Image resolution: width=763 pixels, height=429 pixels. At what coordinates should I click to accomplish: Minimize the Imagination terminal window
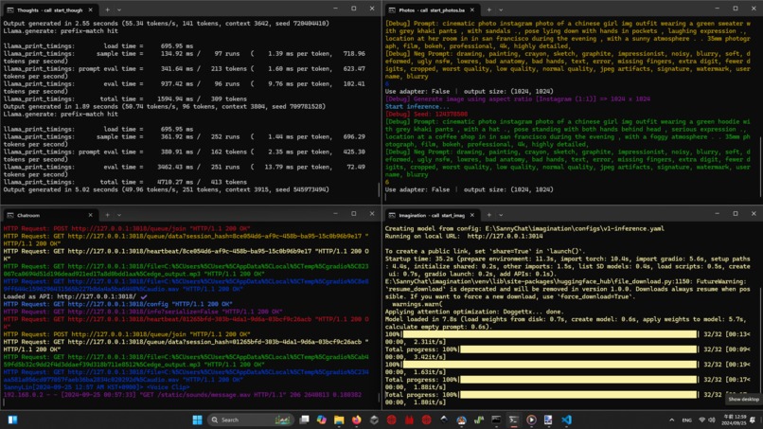click(717, 214)
